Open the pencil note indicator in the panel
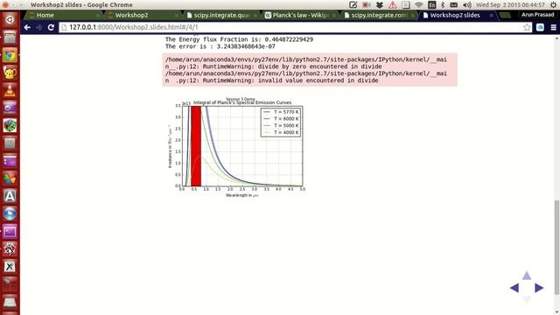 (353, 5)
